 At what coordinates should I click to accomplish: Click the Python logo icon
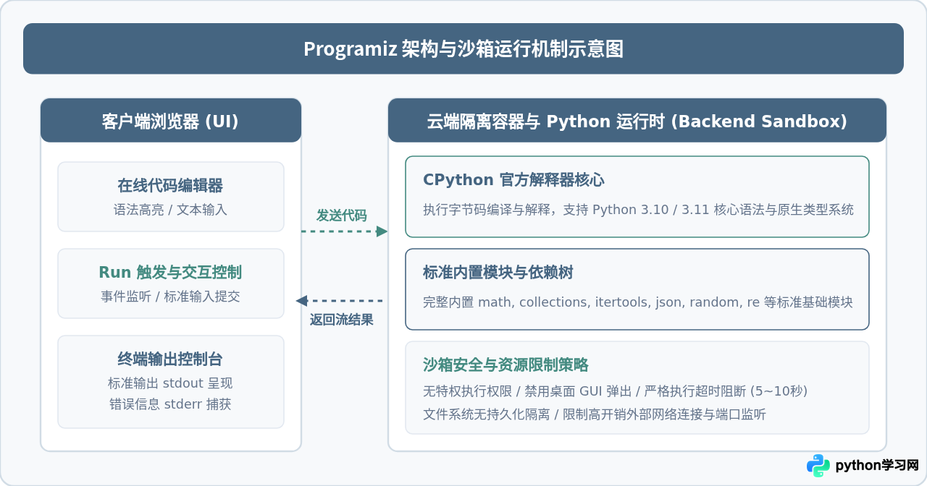pos(818,466)
